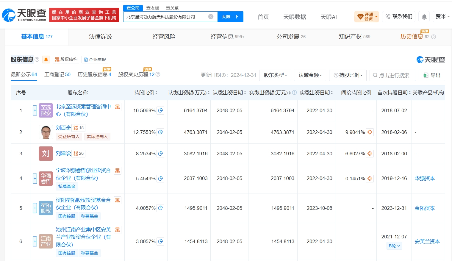Click 导出 export button

(432, 75)
